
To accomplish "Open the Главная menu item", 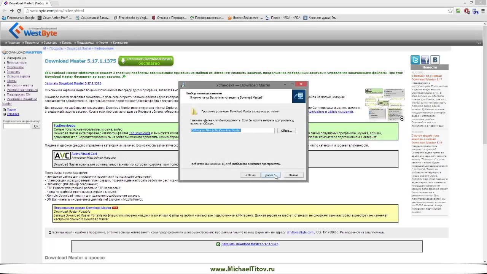I will click(14, 43).
